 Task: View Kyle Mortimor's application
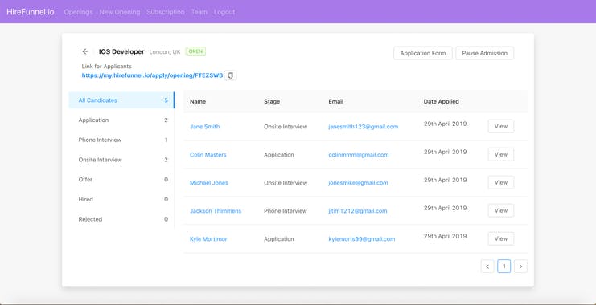pos(501,238)
